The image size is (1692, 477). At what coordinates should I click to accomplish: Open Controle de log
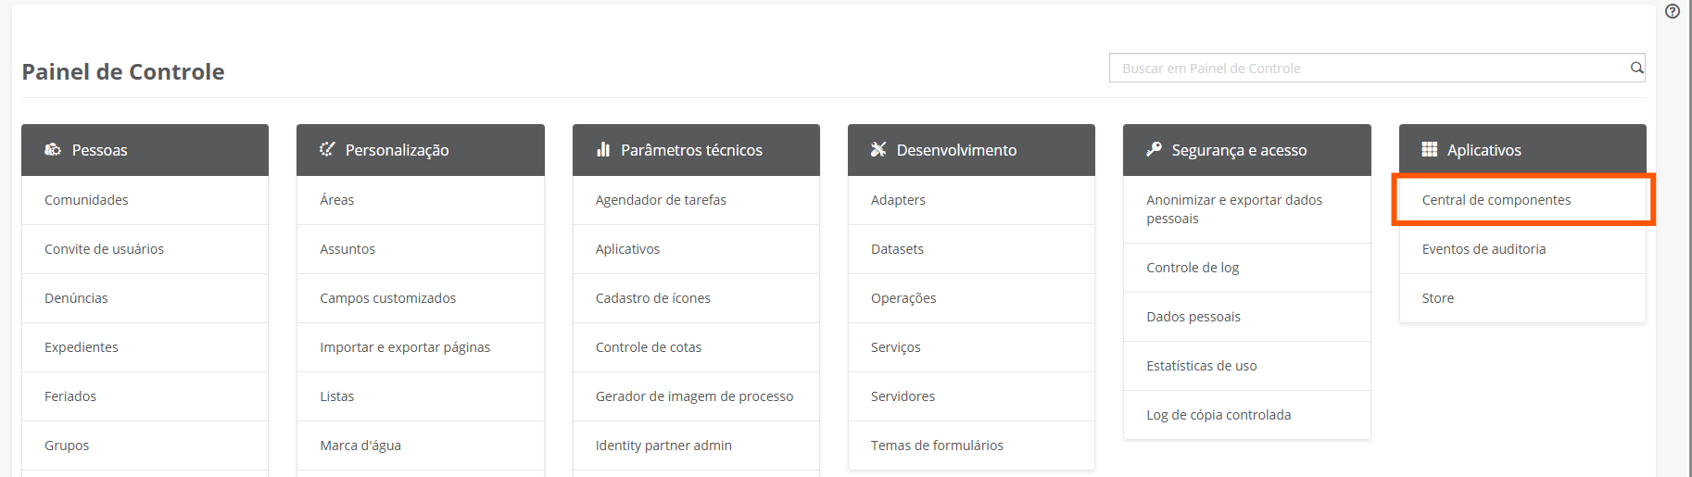(1193, 268)
